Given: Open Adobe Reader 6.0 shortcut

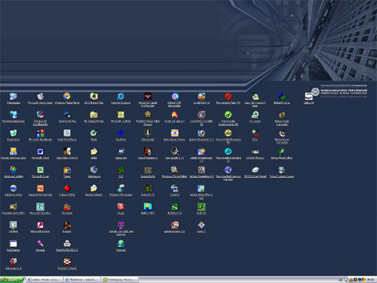Looking at the screenshot, I should click(174, 225).
